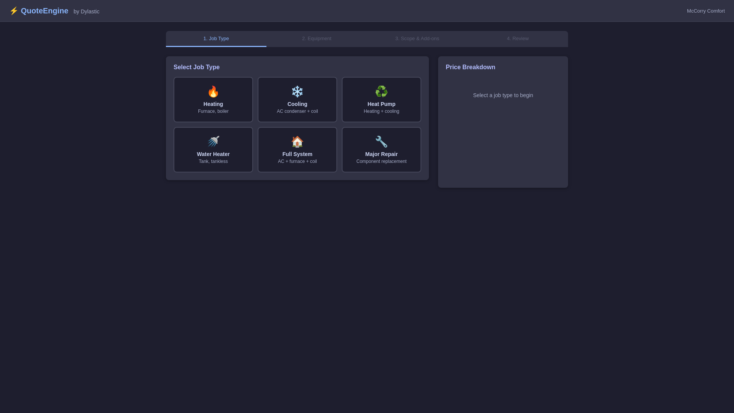The height and width of the screenshot is (413, 734).
Task: Click "AC + furnace + coil" description
Action: (x=297, y=161)
